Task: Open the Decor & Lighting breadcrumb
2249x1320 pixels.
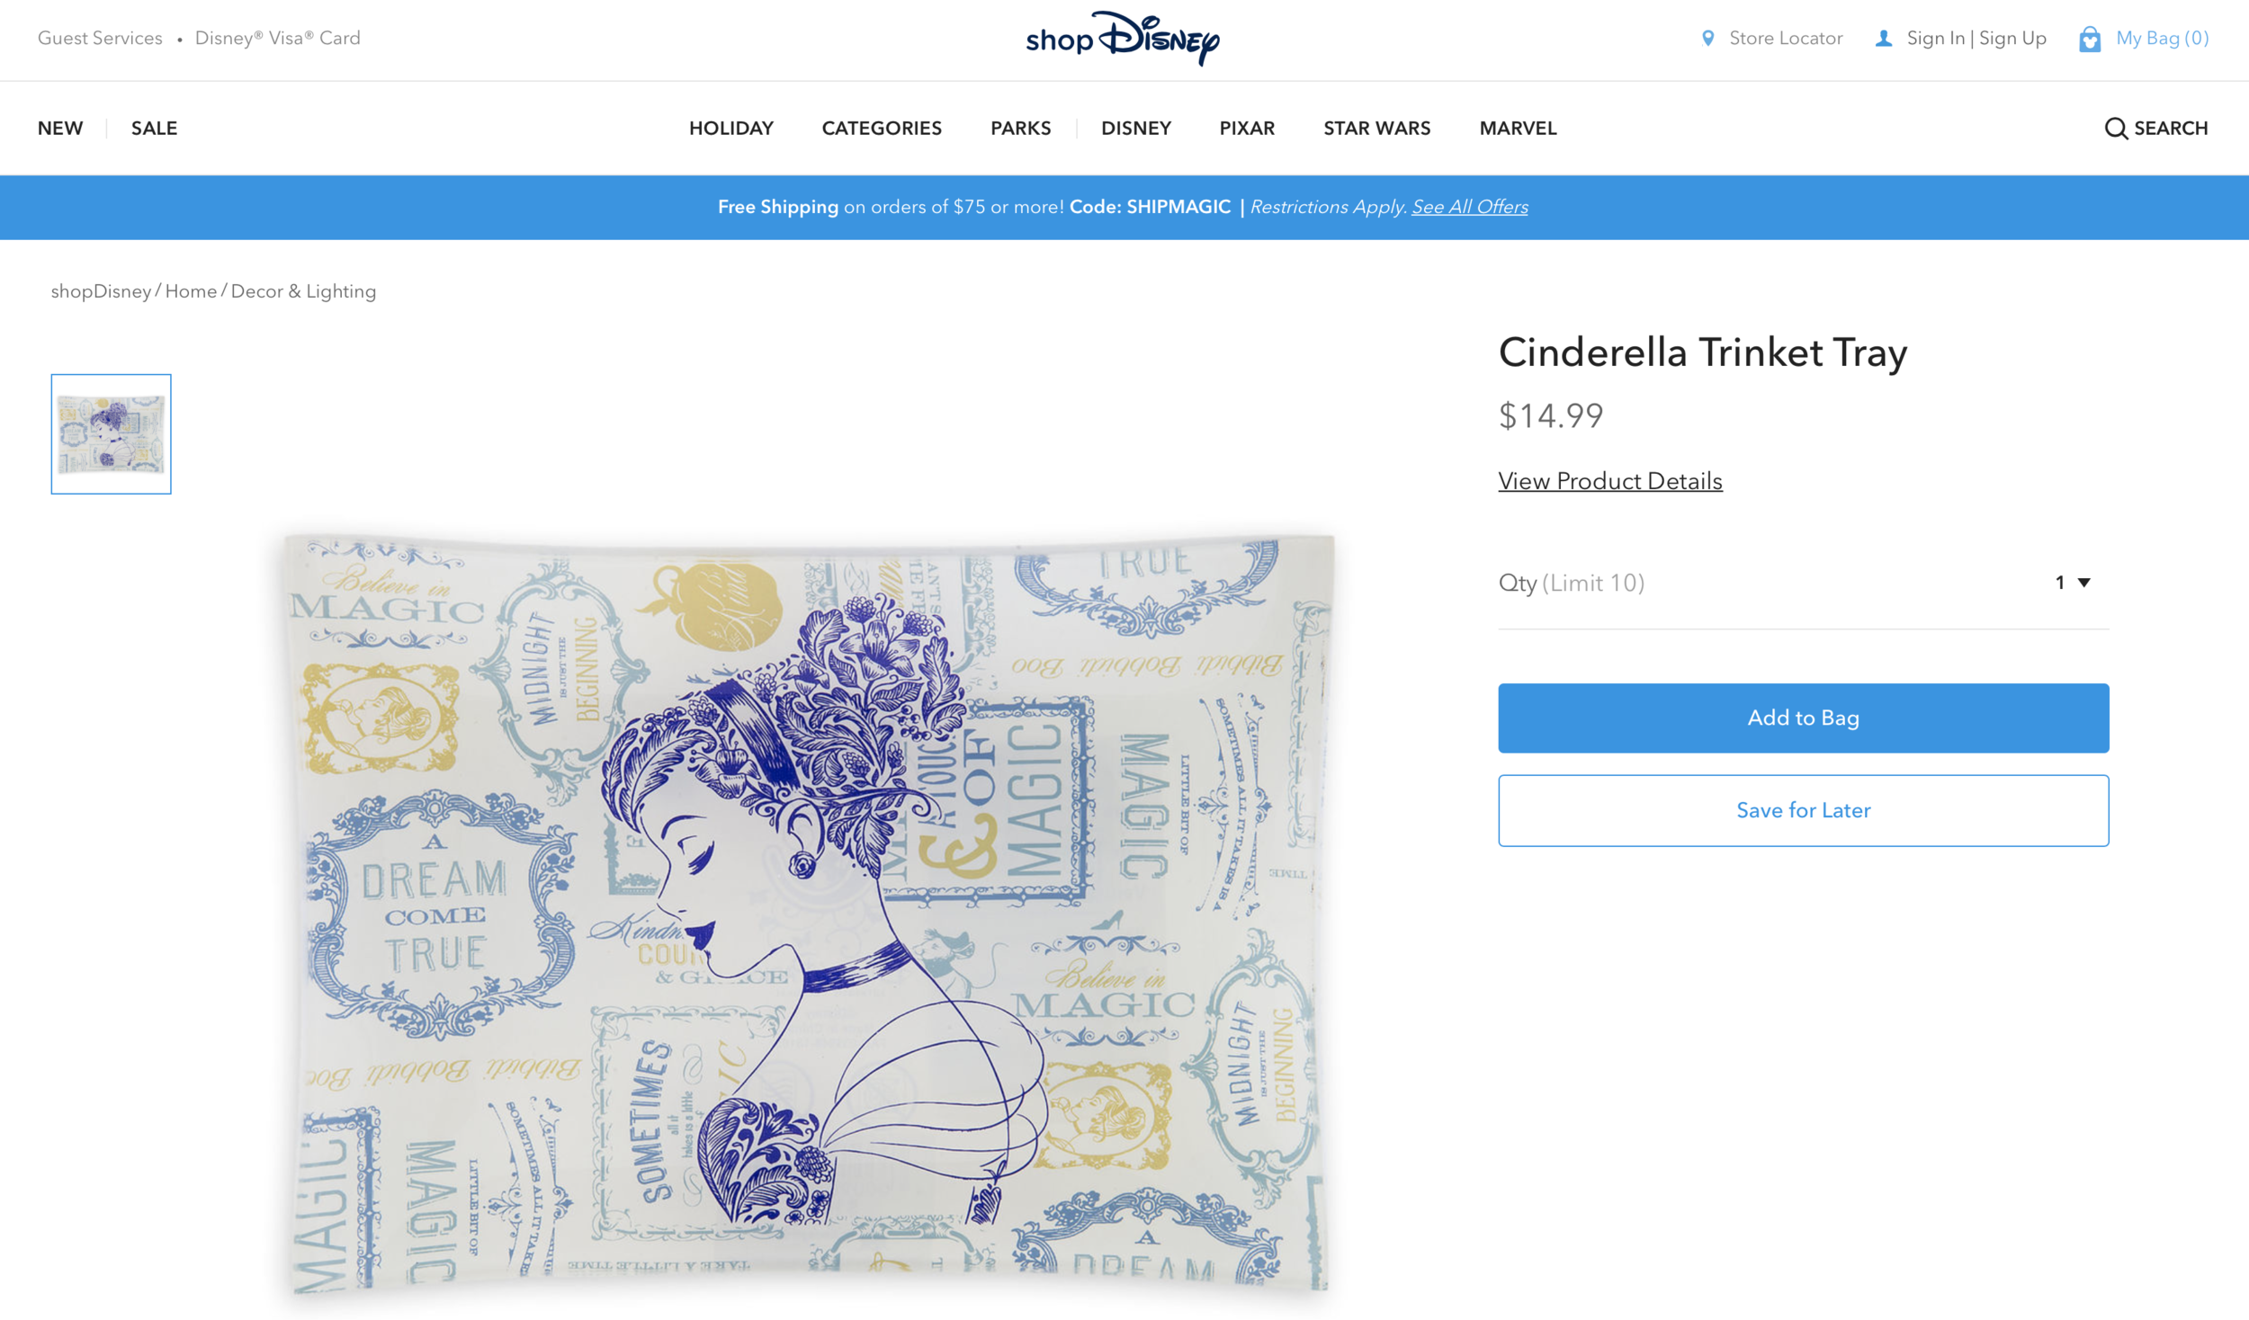Action: [x=303, y=291]
